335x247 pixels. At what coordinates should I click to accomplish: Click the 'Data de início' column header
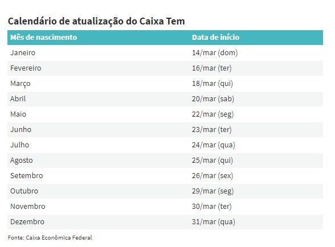pyautogui.click(x=215, y=38)
